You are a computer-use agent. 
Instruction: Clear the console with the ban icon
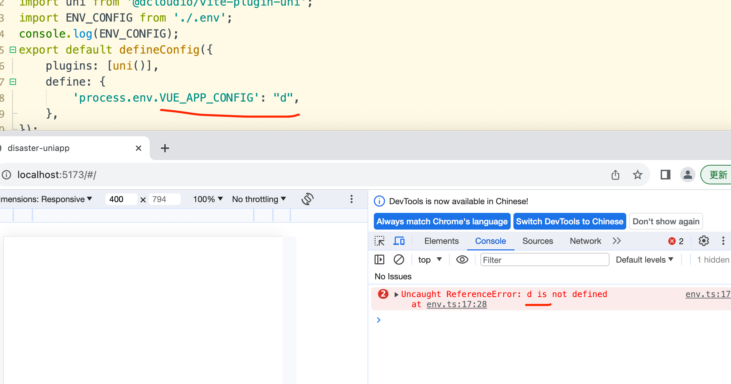pyautogui.click(x=399, y=259)
